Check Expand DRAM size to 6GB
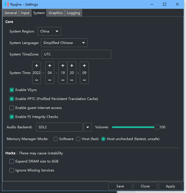This screenshot has width=186, height=193. coord(12,161)
